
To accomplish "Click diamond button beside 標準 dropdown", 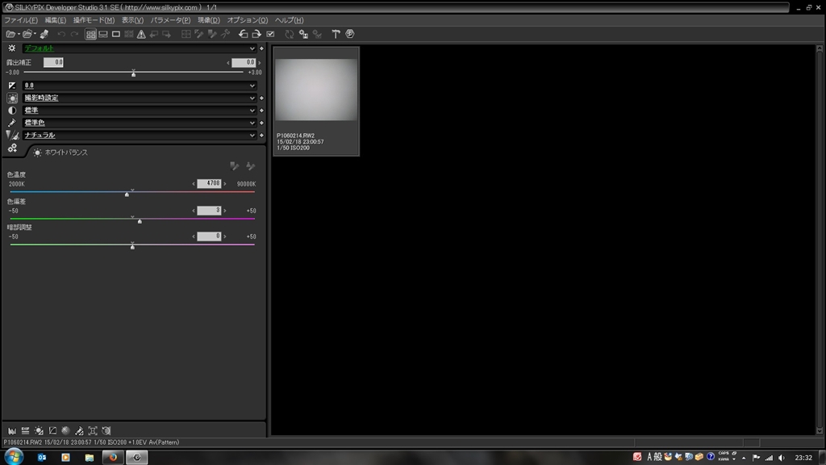I will (x=262, y=111).
